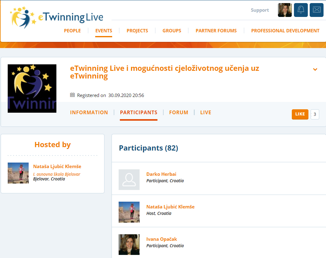Navigate to the PROJECTS menu
The width and height of the screenshot is (326, 258).
pos(137,31)
